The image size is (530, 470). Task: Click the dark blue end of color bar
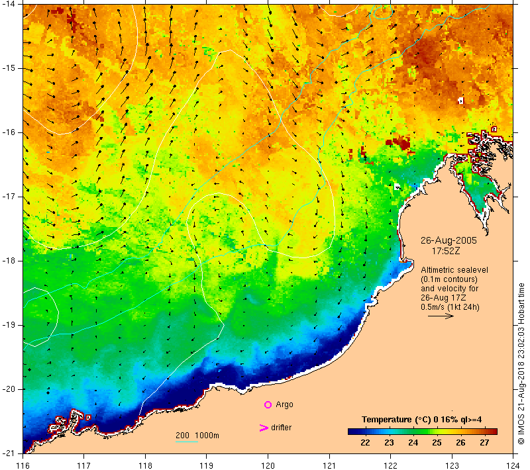352,431
